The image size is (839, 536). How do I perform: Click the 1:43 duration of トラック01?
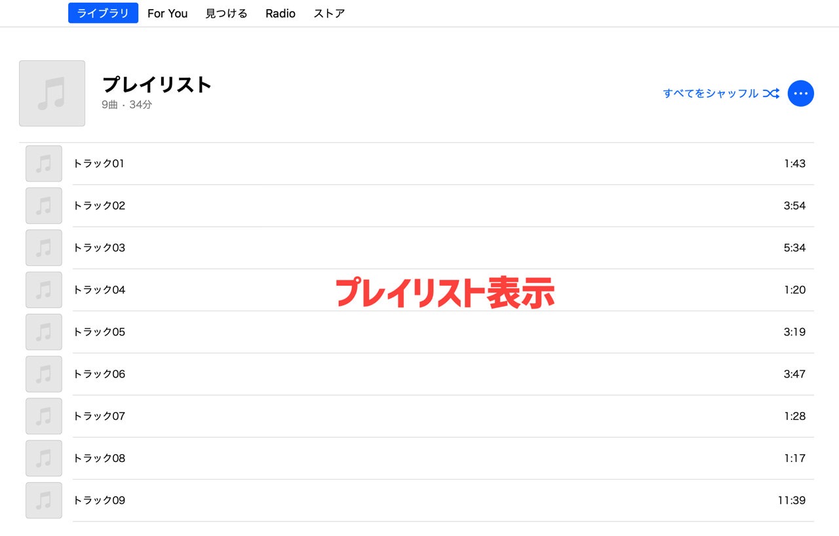[x=794, y=164]
